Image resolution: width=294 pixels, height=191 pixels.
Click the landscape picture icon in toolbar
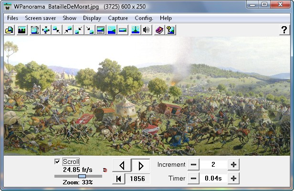coord(21,30)
